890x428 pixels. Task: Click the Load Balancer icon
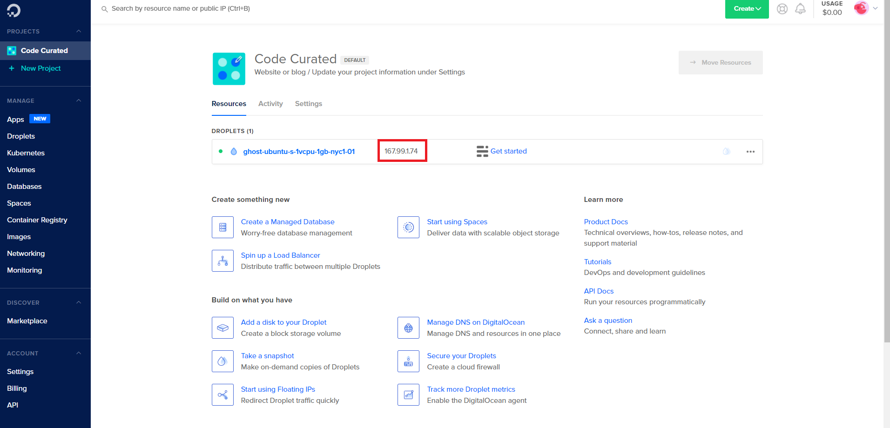(222, 261)
